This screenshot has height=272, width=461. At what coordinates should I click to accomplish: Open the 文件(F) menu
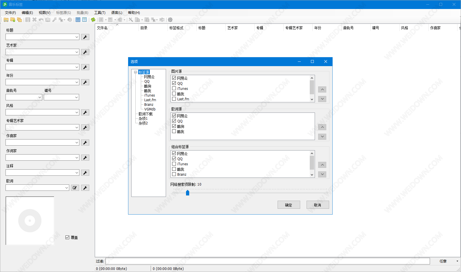click(x=10, y=13)
